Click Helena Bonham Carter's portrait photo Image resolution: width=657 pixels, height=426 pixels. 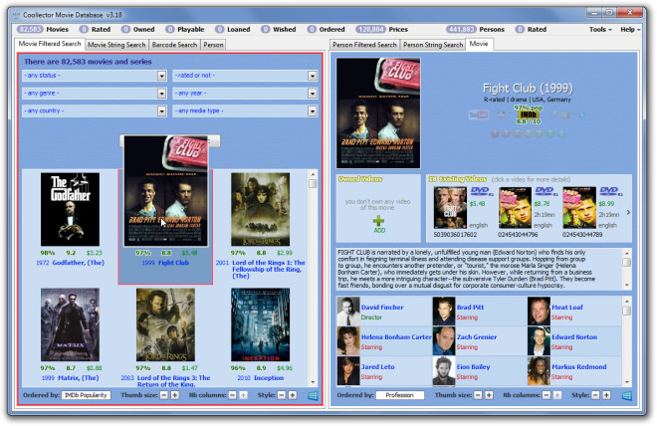[348, 341]
